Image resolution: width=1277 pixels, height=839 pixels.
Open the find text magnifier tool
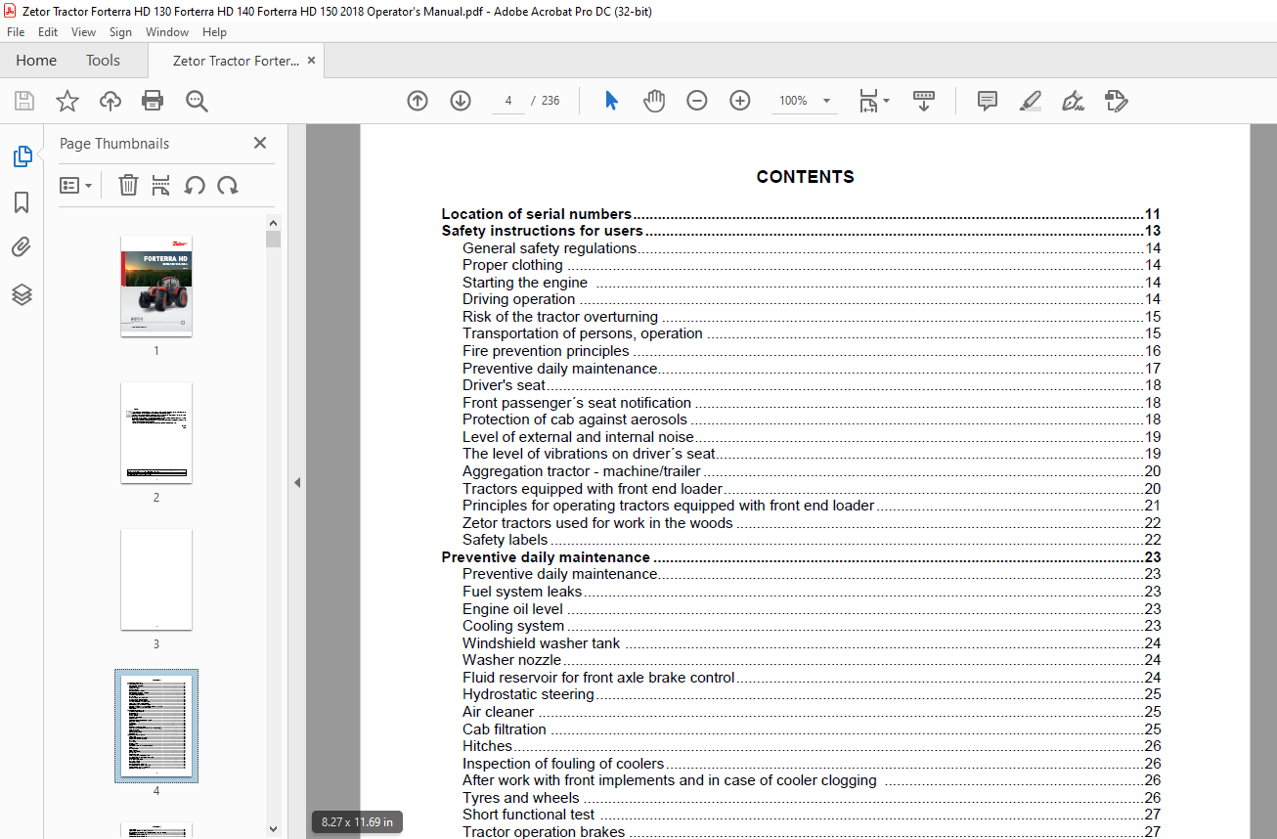coord(197,101)
